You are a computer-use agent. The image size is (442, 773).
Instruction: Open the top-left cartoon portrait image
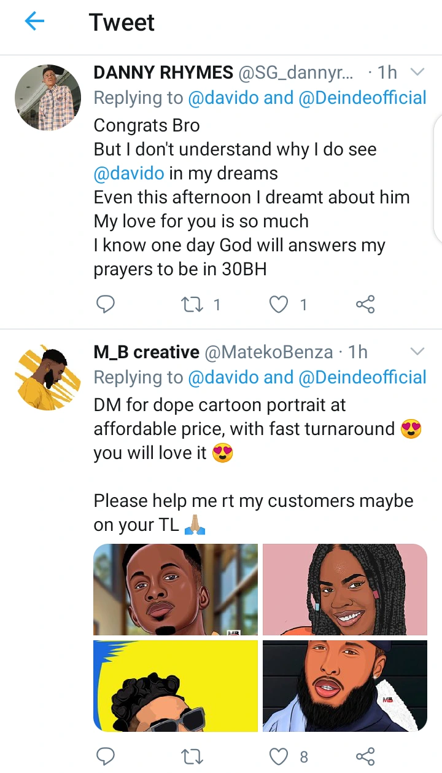pos(176,589)
